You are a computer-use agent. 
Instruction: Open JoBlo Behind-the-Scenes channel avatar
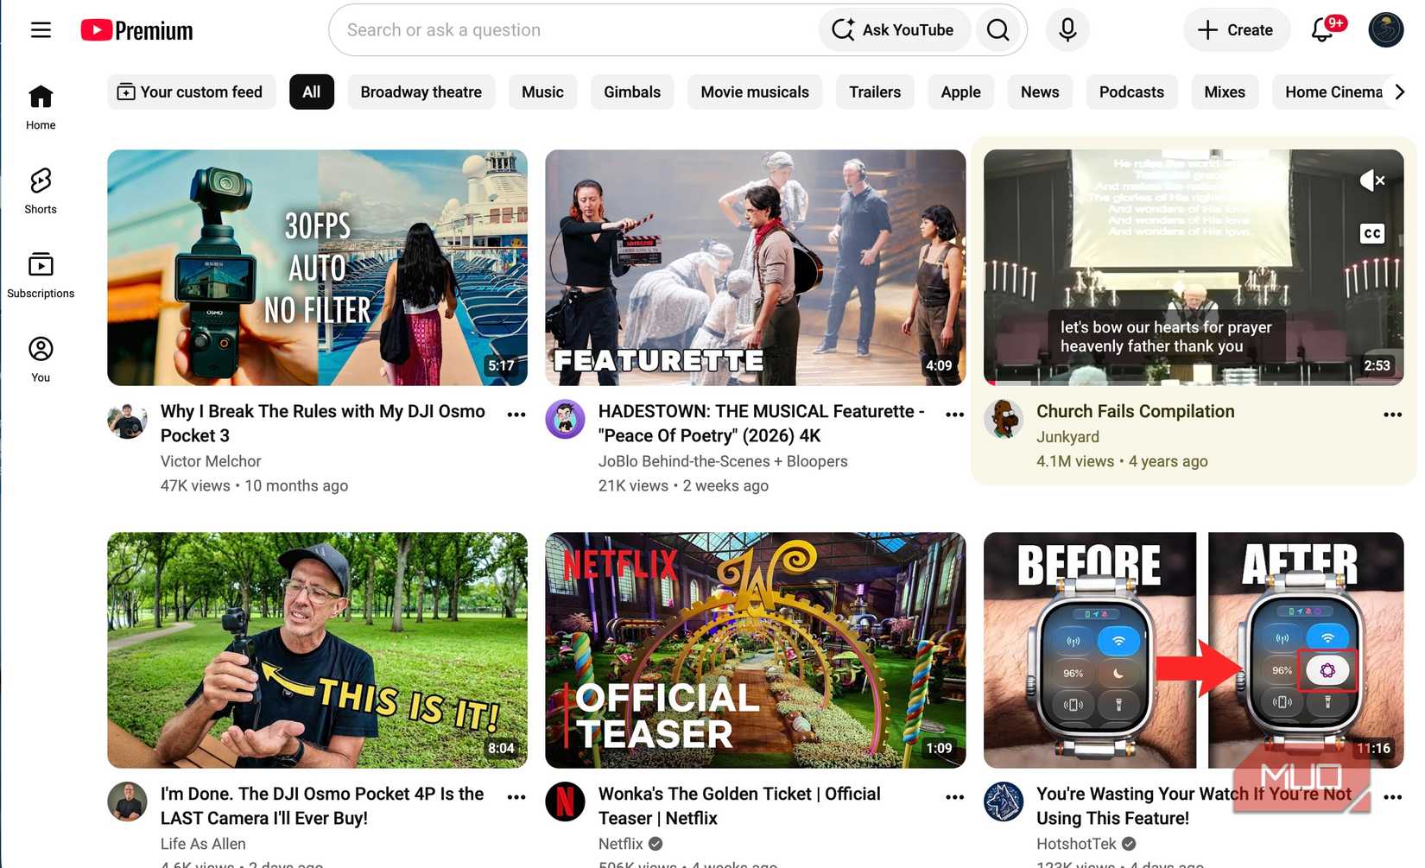(x=565, y=420)
